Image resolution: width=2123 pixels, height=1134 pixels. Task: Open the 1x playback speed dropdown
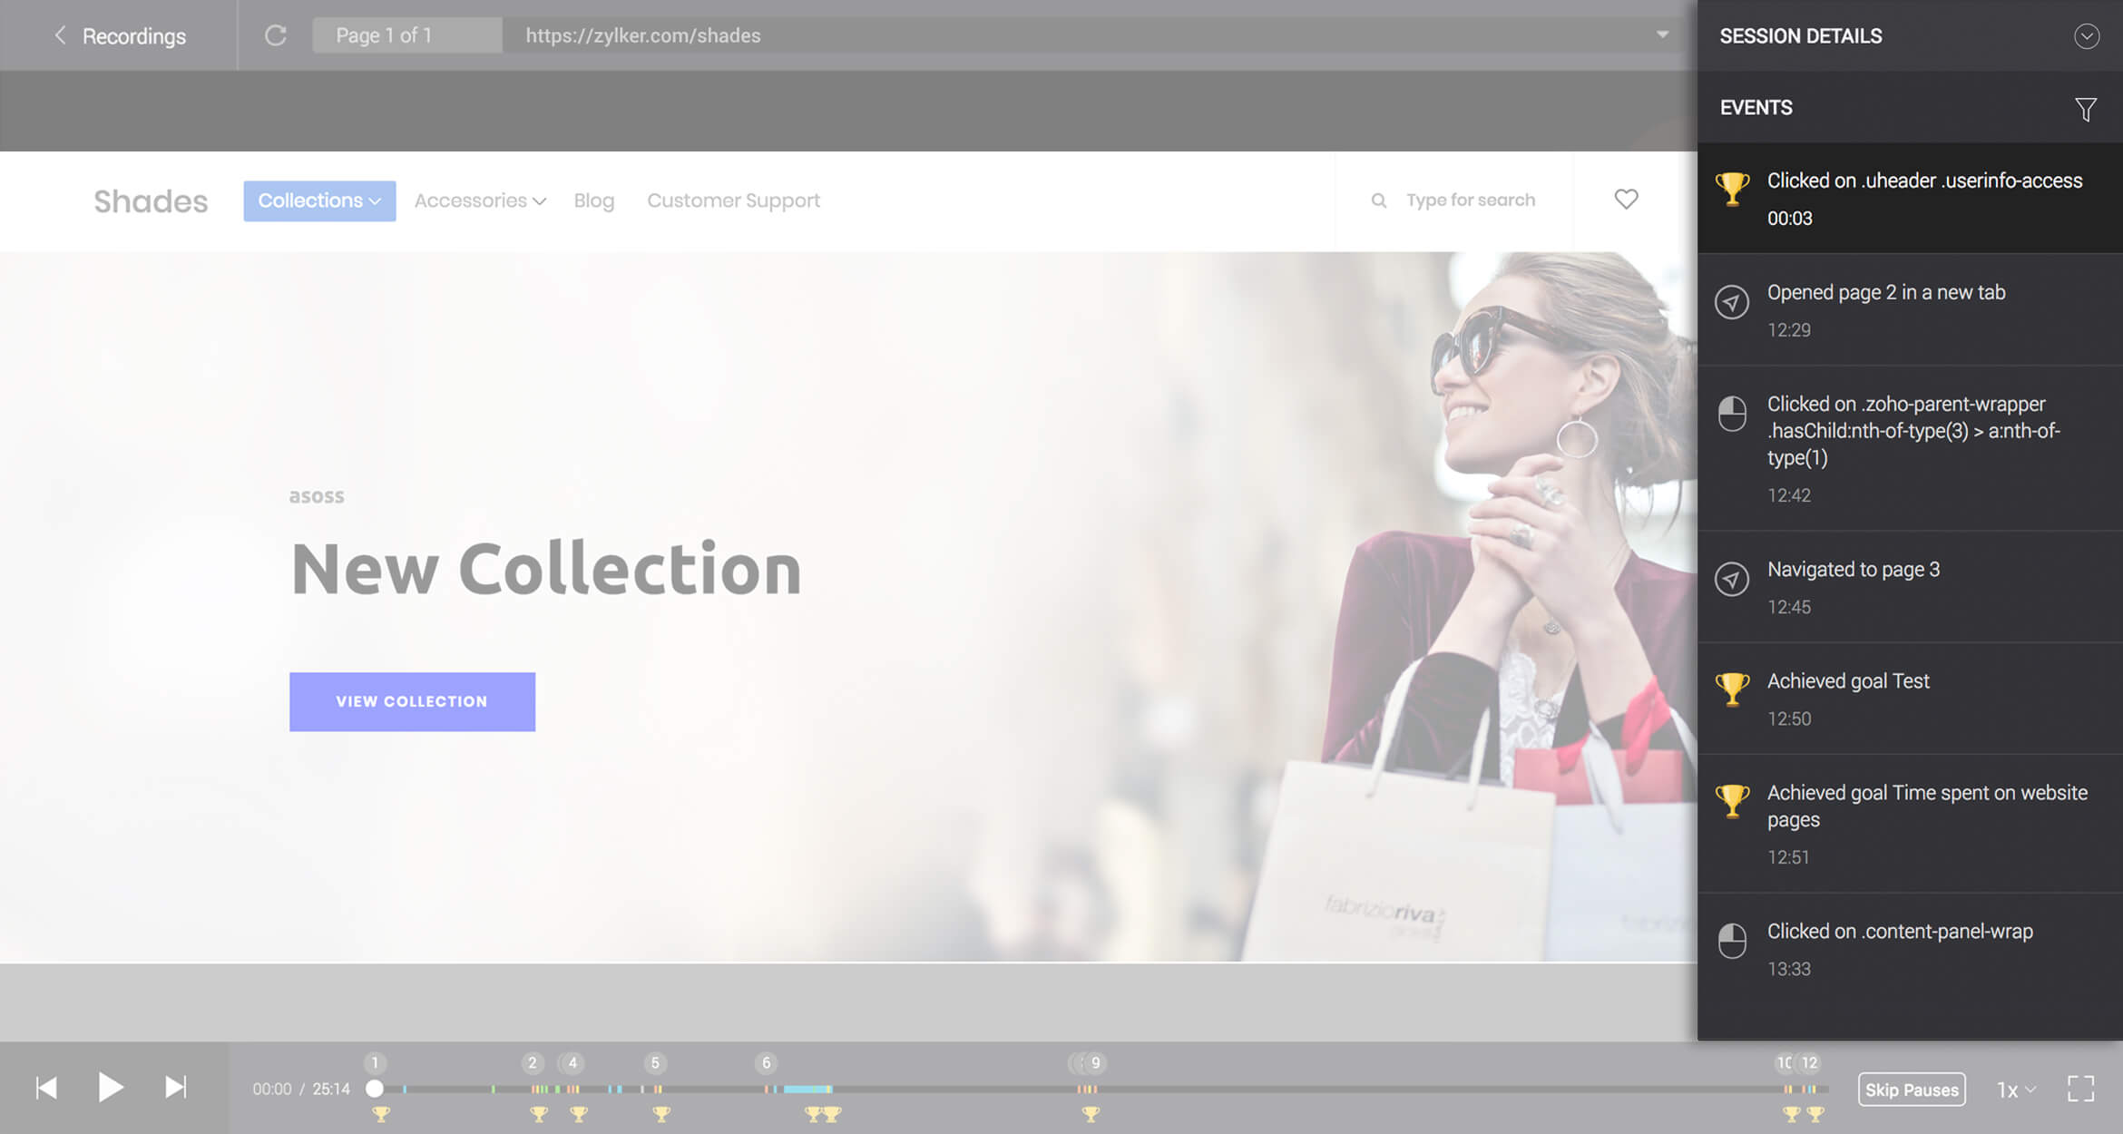coord(2015,1090)
